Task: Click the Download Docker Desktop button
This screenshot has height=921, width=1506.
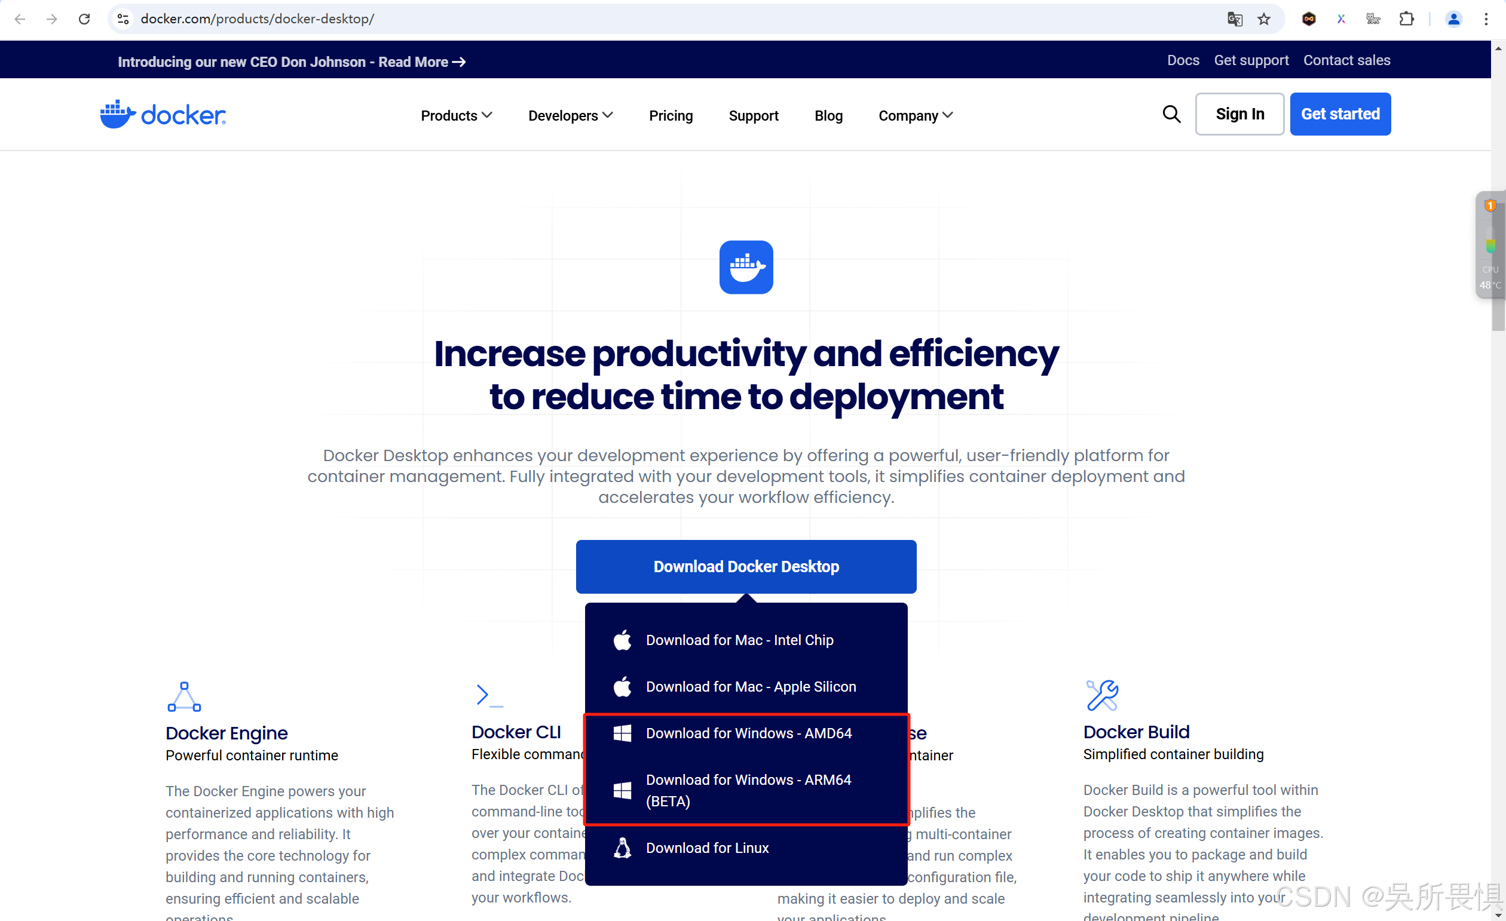Action: [x=746, y=566]
